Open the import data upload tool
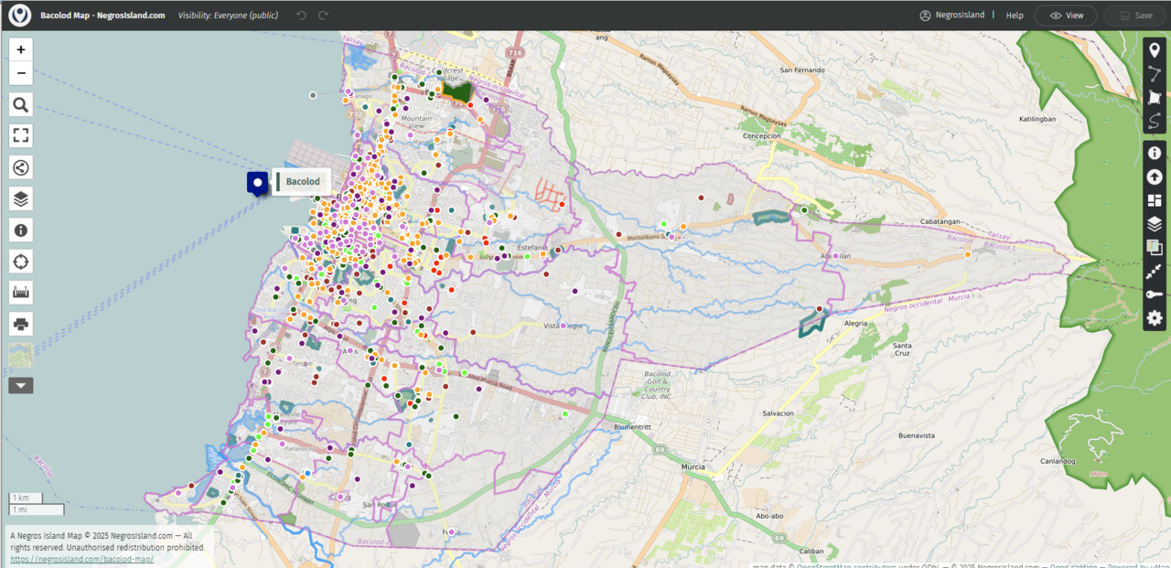 click(x=1155, y=177)
